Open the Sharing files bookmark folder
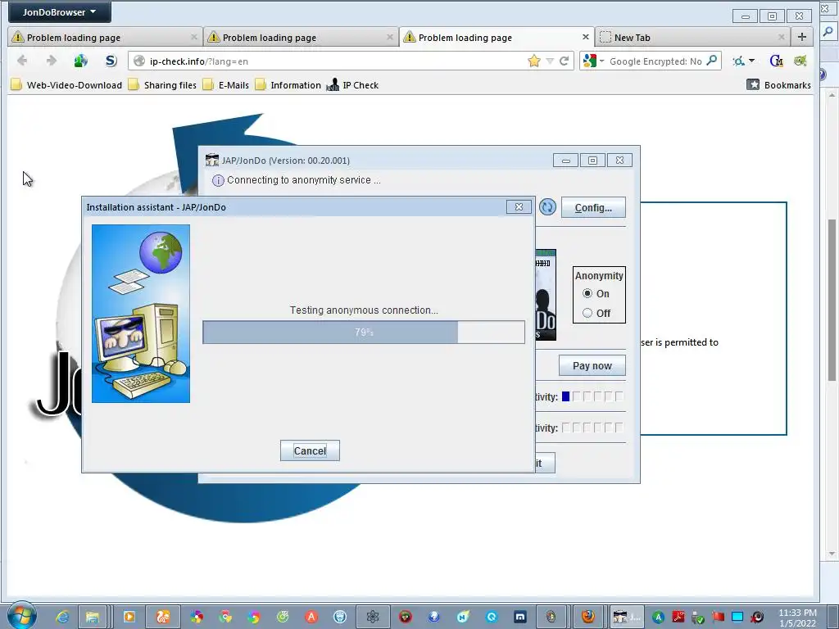 point(163,85)
